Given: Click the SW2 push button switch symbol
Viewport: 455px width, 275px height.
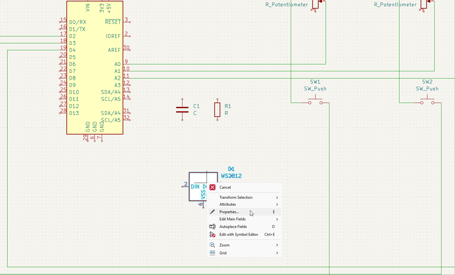Looking at the screenshot, I should (x=427, y=101).
